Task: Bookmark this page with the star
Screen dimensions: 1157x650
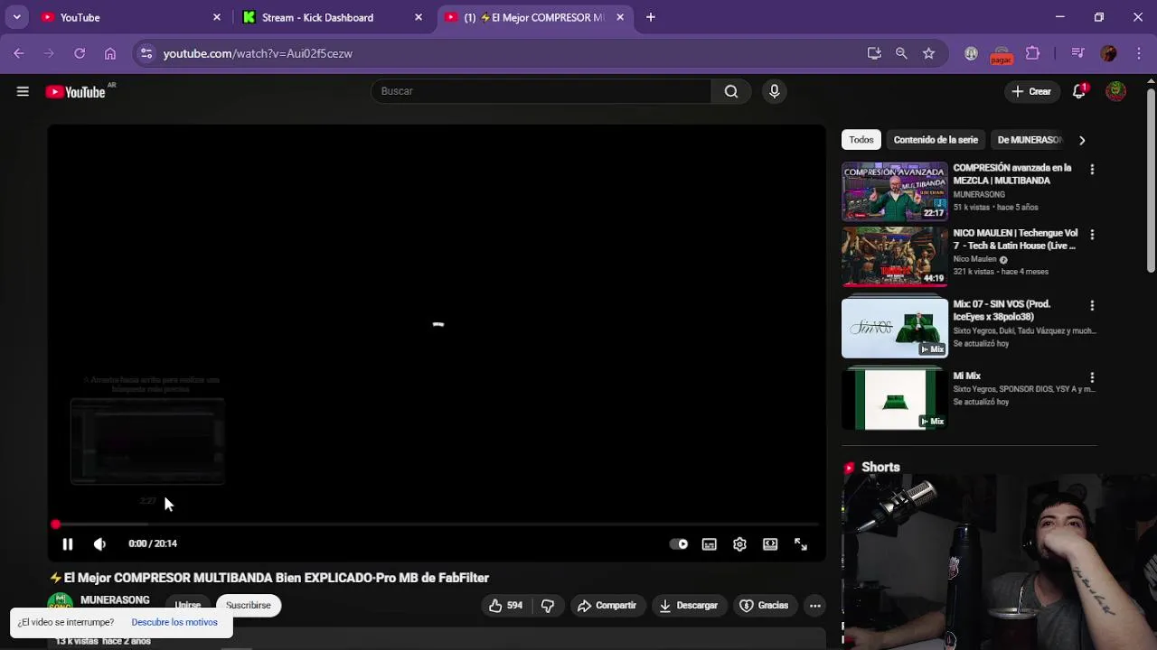Action: click(928, 53)
